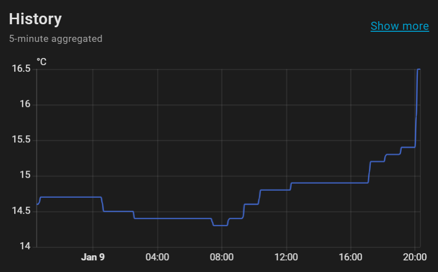Image resolution: width=438 pixels, height=272 pixels.
Task: Click the 14 y-axis value
Action: click(x=25, y=246)
